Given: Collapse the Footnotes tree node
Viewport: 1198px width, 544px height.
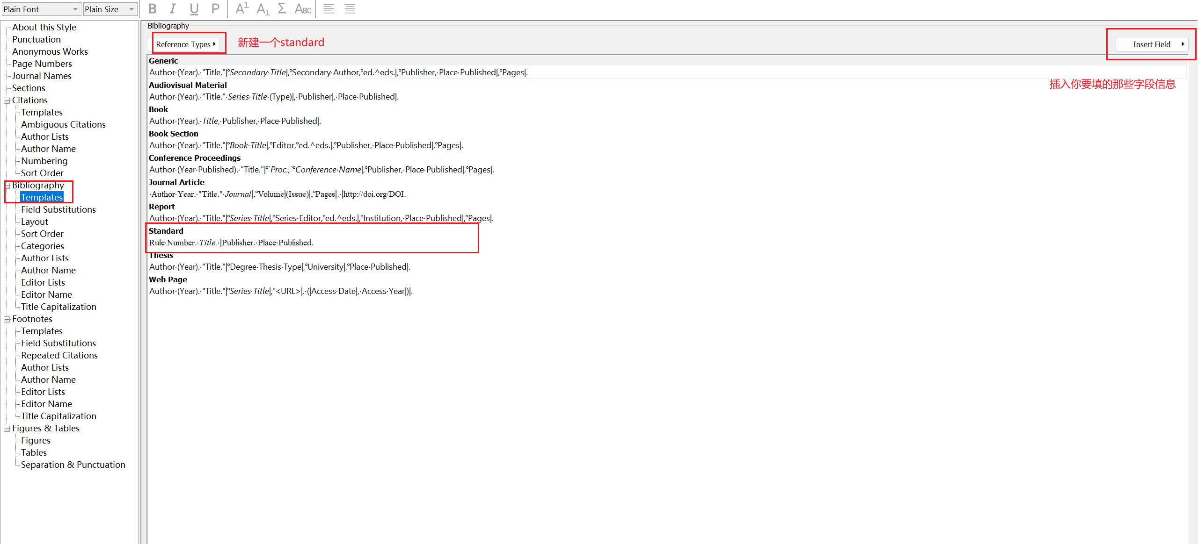Looking at the screenshot, I should [7, 319].
